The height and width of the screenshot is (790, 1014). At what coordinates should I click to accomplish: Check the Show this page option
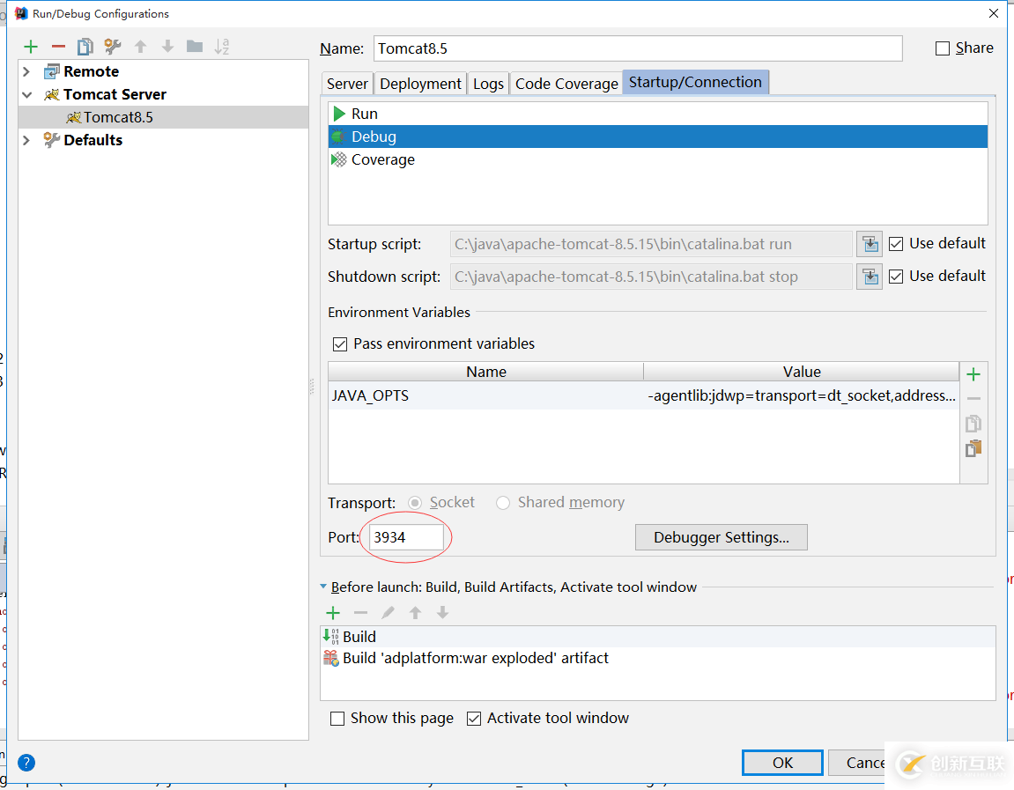pyautogui.click(x=337, y=719)
